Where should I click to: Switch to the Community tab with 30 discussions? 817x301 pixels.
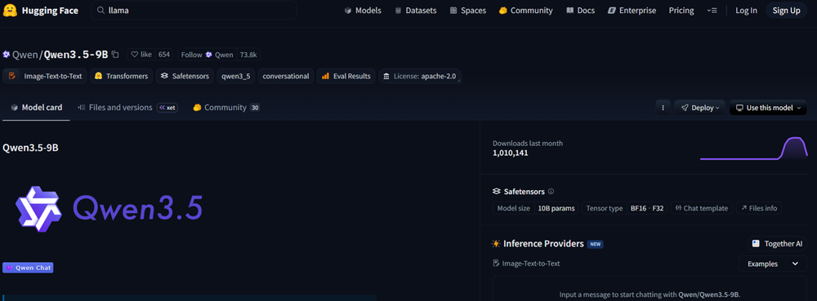(226, 108)
